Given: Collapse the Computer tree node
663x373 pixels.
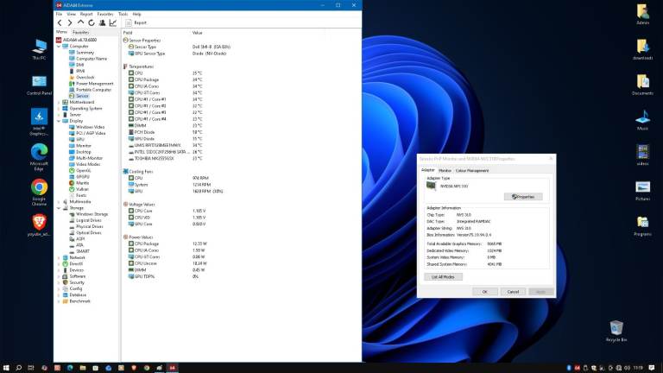Looking at the screenshot, I should pos(59,47).
